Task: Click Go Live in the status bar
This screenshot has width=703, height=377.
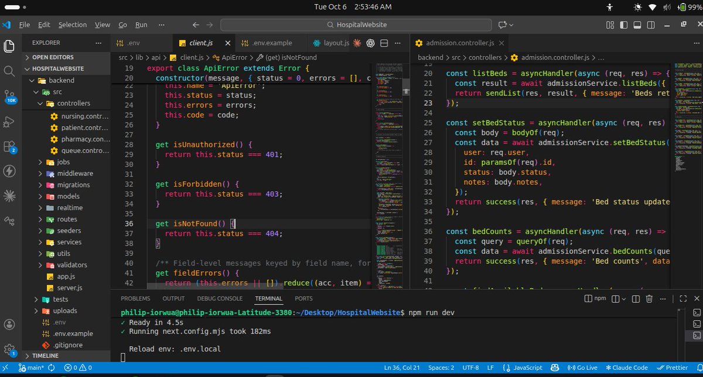Action: point(582,368)
